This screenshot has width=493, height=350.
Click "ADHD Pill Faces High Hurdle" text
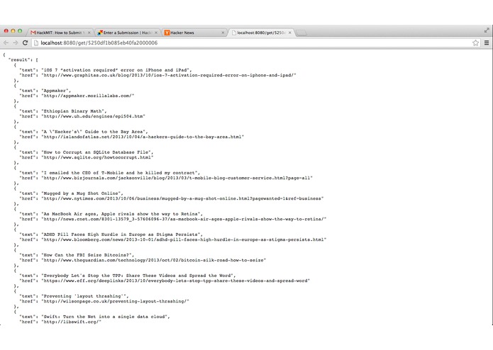pos(81,235)
